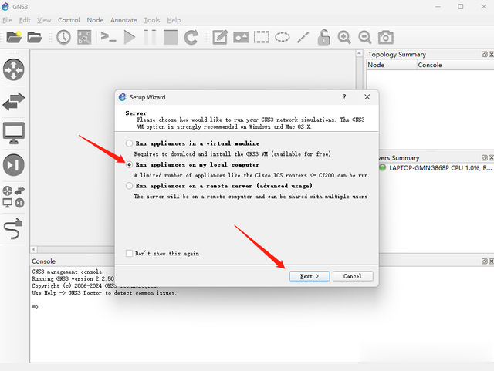The width and height of the screenshot is (494, 371).
Task: Draw a line tool
Action: pyautogui.click(x=303, y=37)
